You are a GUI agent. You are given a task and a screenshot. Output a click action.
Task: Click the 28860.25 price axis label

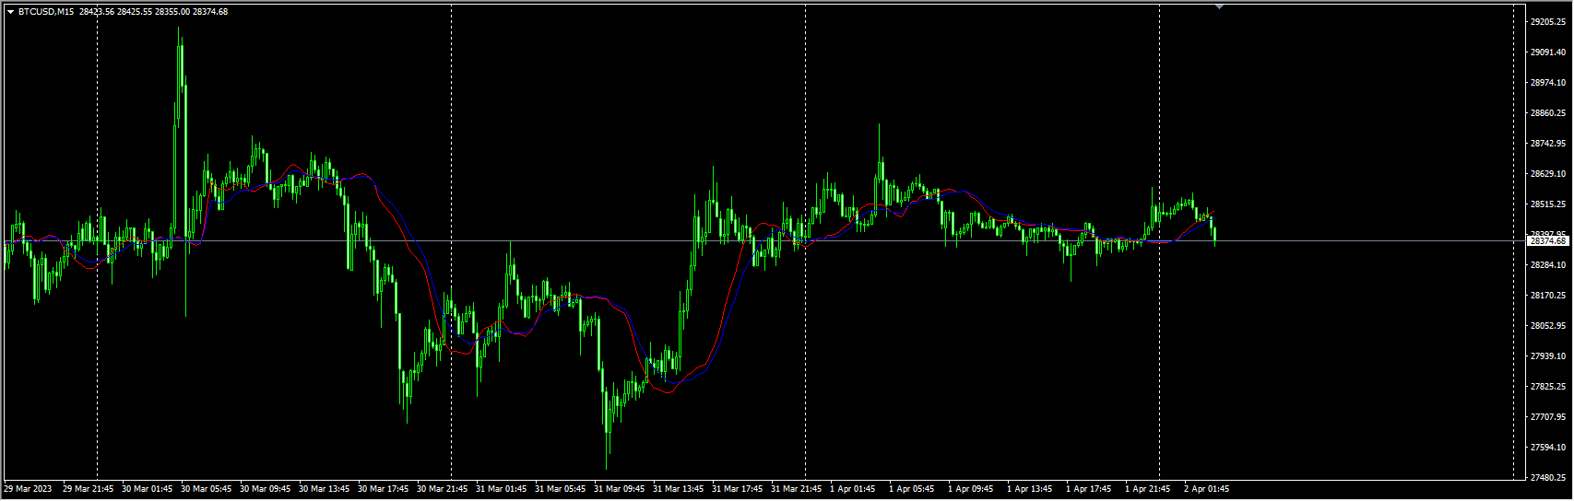[1548, 113]
